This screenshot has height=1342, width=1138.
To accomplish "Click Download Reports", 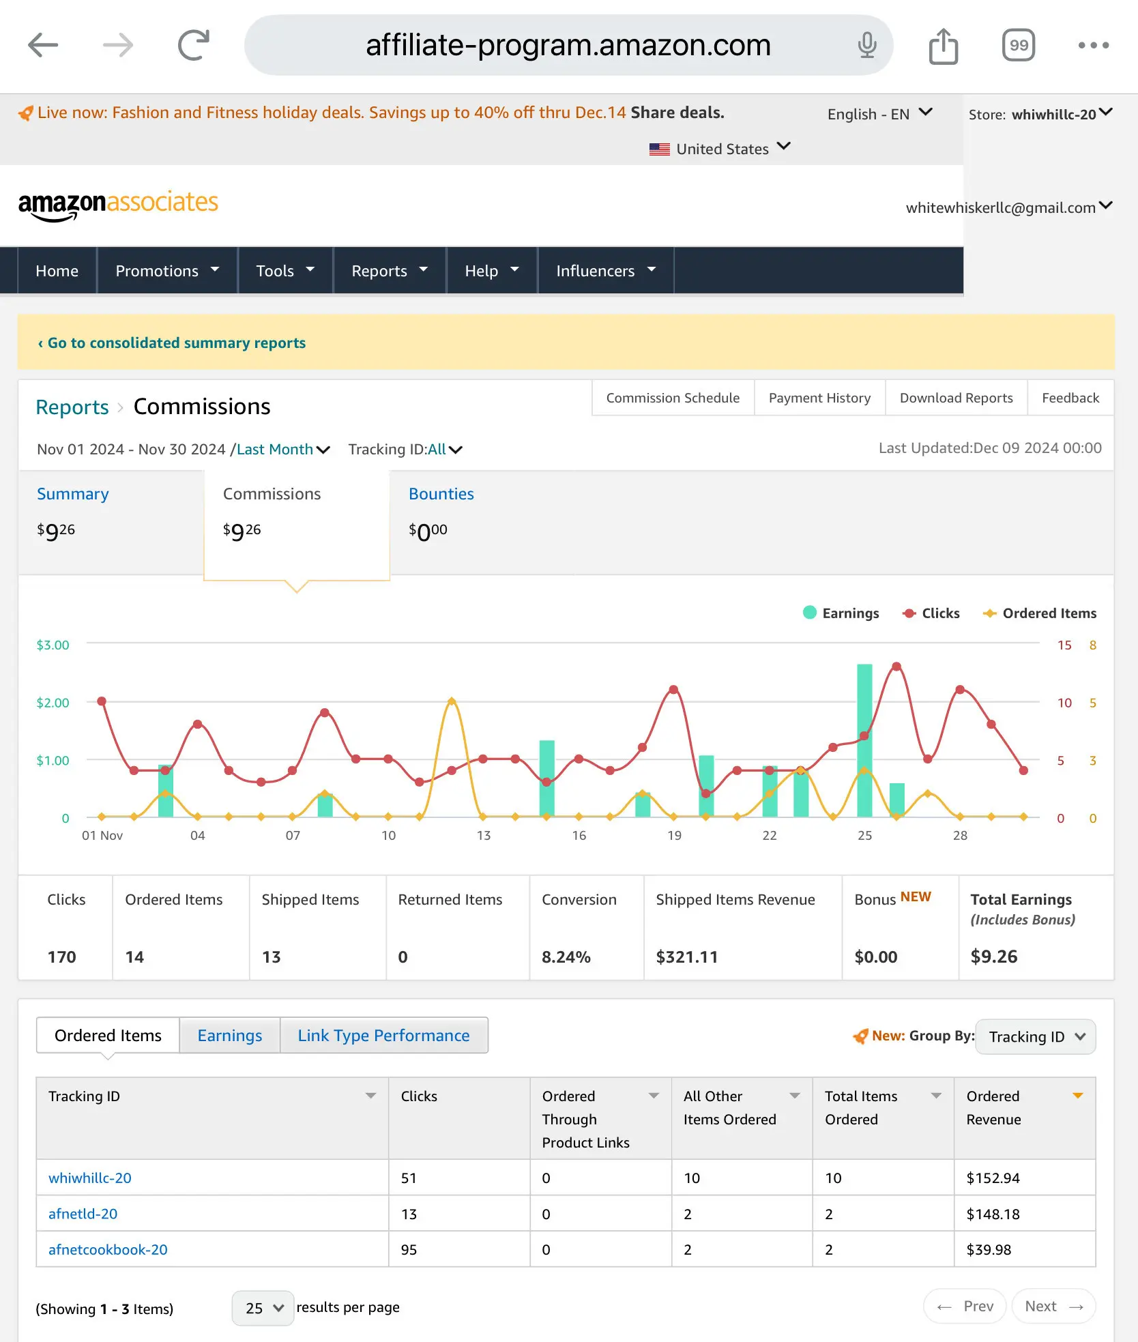I will 956,398.
